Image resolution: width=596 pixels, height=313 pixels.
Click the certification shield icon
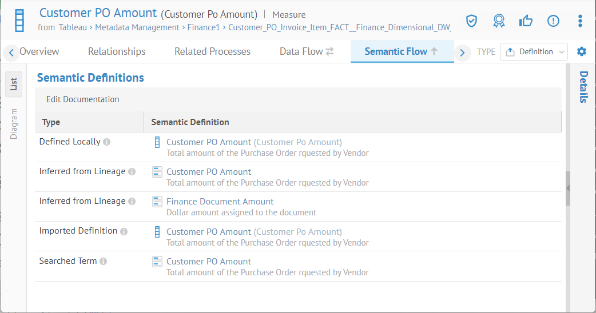click(471, 21)
